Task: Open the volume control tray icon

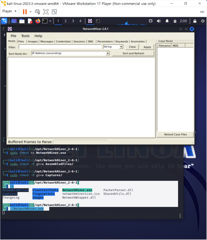Action: 159,21
